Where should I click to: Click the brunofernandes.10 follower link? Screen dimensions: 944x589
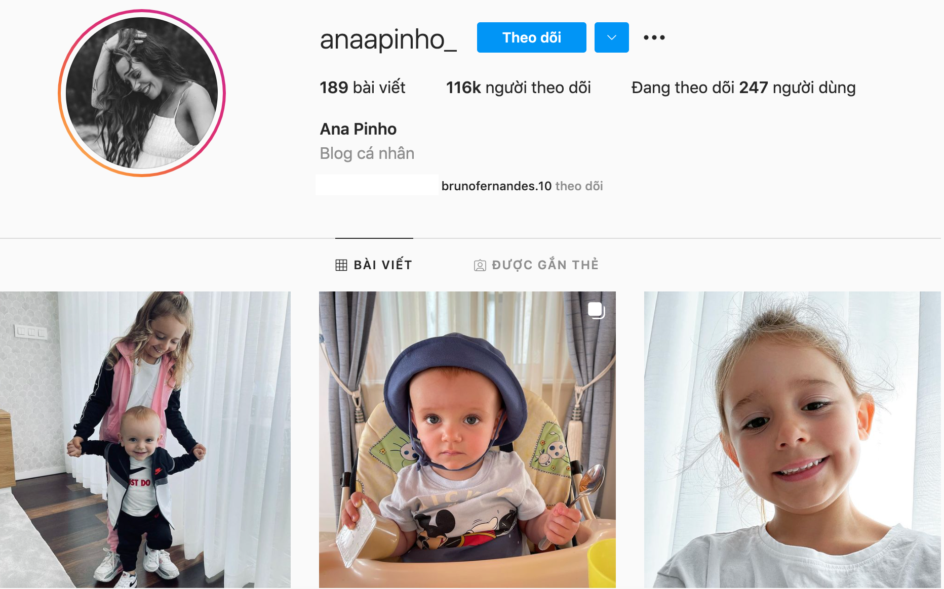[x=496, y=186]
